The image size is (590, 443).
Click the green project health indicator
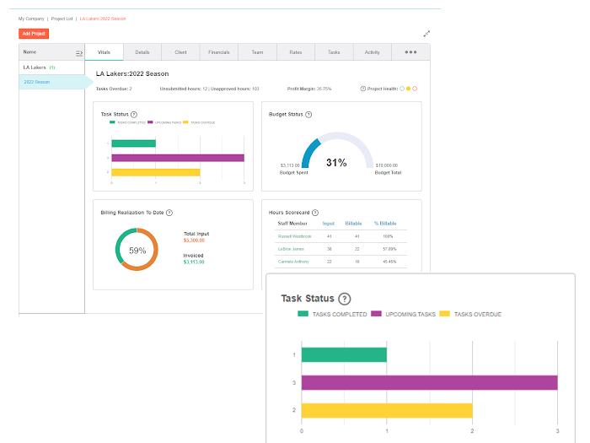click(x=402, y=89)
